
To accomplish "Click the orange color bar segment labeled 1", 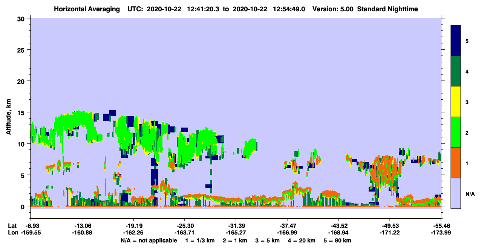I will pos(456,163).
